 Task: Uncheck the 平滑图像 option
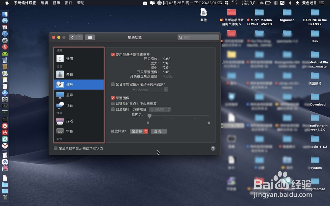point(113,98)
